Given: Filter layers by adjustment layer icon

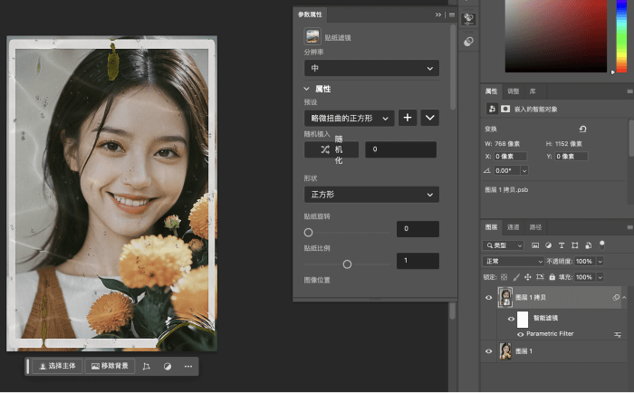Looking at the screenshot, I should (x=548, y=245).
